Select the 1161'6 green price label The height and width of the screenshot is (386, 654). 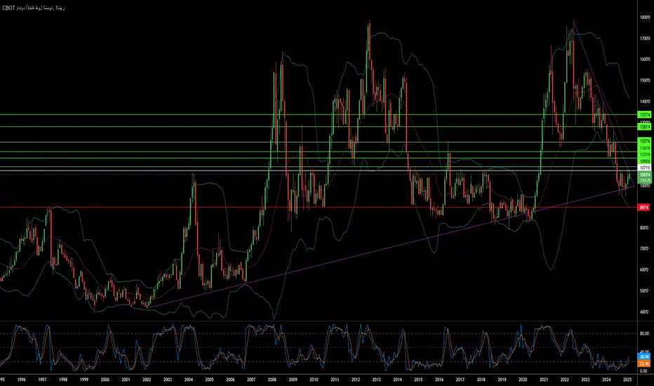[644, 148]
